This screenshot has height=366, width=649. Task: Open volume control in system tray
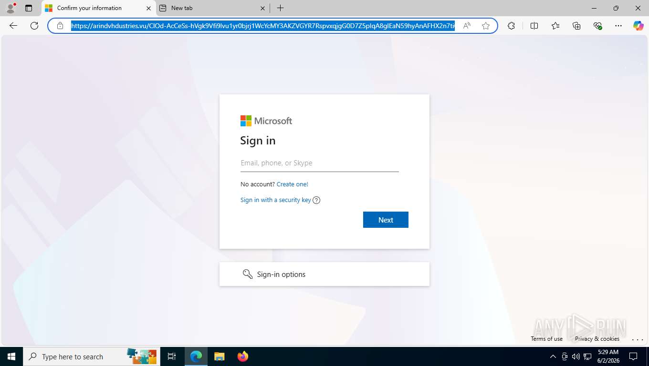pyautogui.click(x=576, y=356)
